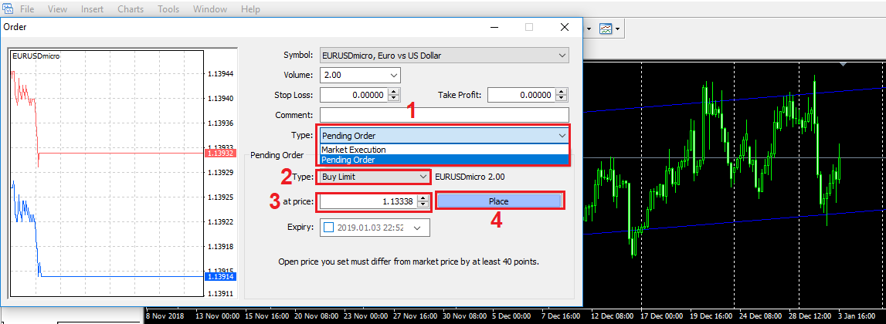Screen dimensions: 886x324
Task: Focus the Stop Loss value field
Action: click(352, 95)
